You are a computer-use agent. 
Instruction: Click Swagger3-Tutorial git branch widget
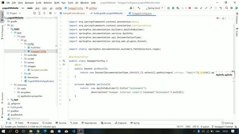[x=222, y=127]
